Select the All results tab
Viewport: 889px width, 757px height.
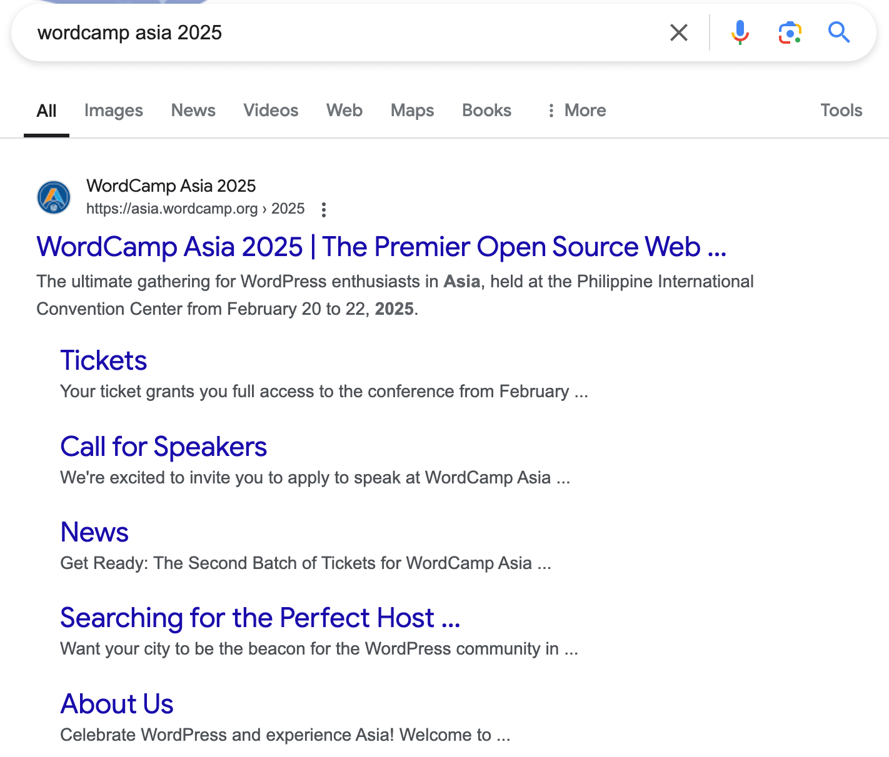47,111
